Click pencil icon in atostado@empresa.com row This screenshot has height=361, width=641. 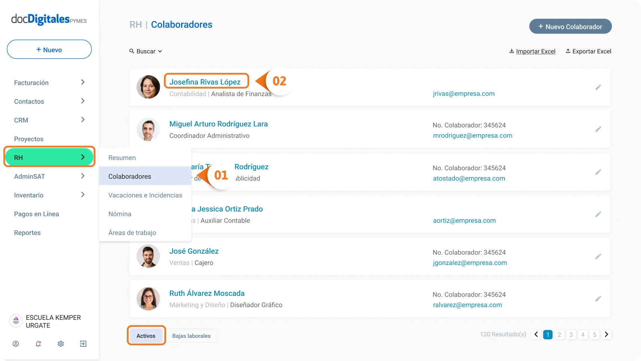click(598, 172)
